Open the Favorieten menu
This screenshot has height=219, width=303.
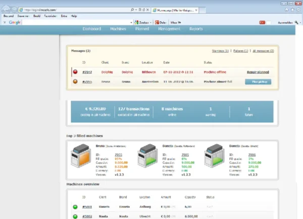coord(50,16)
